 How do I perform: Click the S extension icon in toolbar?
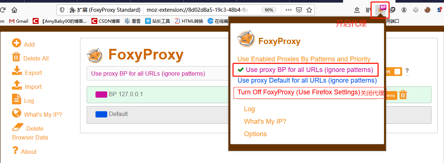tap(439, 10)
